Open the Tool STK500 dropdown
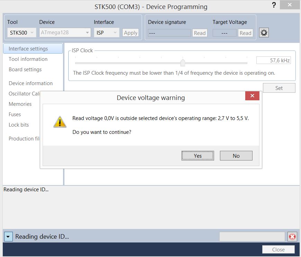The image size is (301, 257). pyautogui.click(x=21, y=33)
